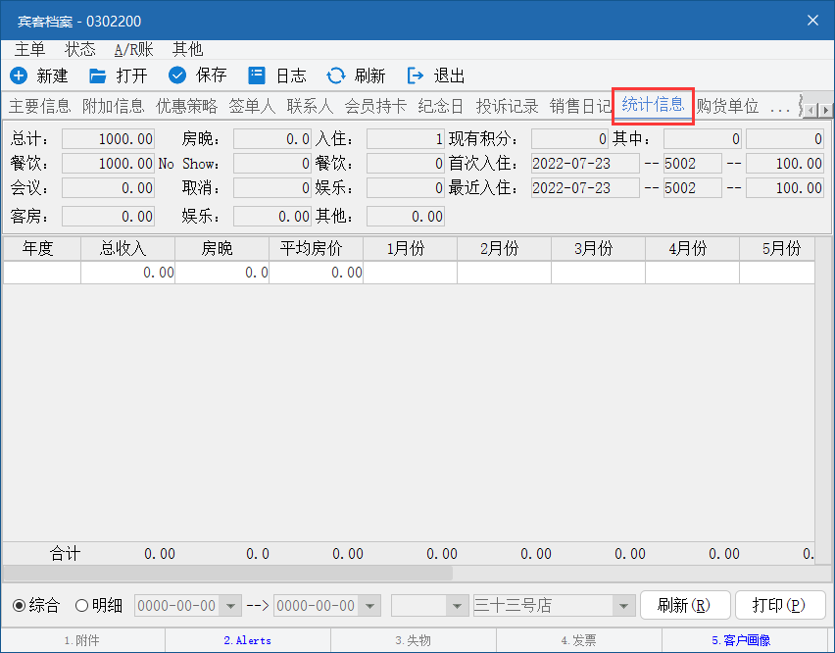835x653 pixels.
Task: Click the horizontal scrollbar of the table
Action: pyautogui.click(x=228, y=574)
